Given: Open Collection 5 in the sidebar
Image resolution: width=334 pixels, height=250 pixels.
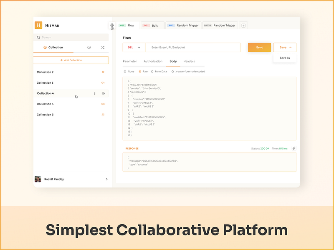Looking at the screenshot, I should pos(71,104).
